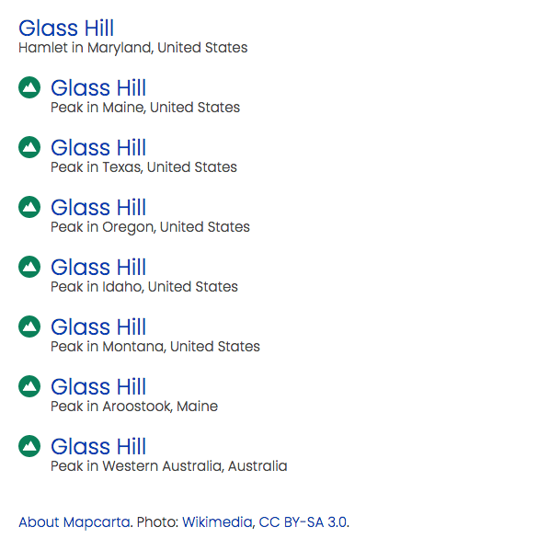This screenshot has width=538, height=550.
Task: Open the Glass Hill link for the Western Australia peak
Action: click(98, 446)
